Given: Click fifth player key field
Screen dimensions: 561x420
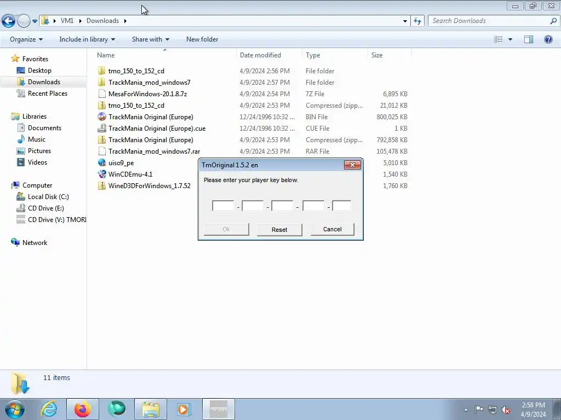Looking at the screenshot, I should point(342,206).
